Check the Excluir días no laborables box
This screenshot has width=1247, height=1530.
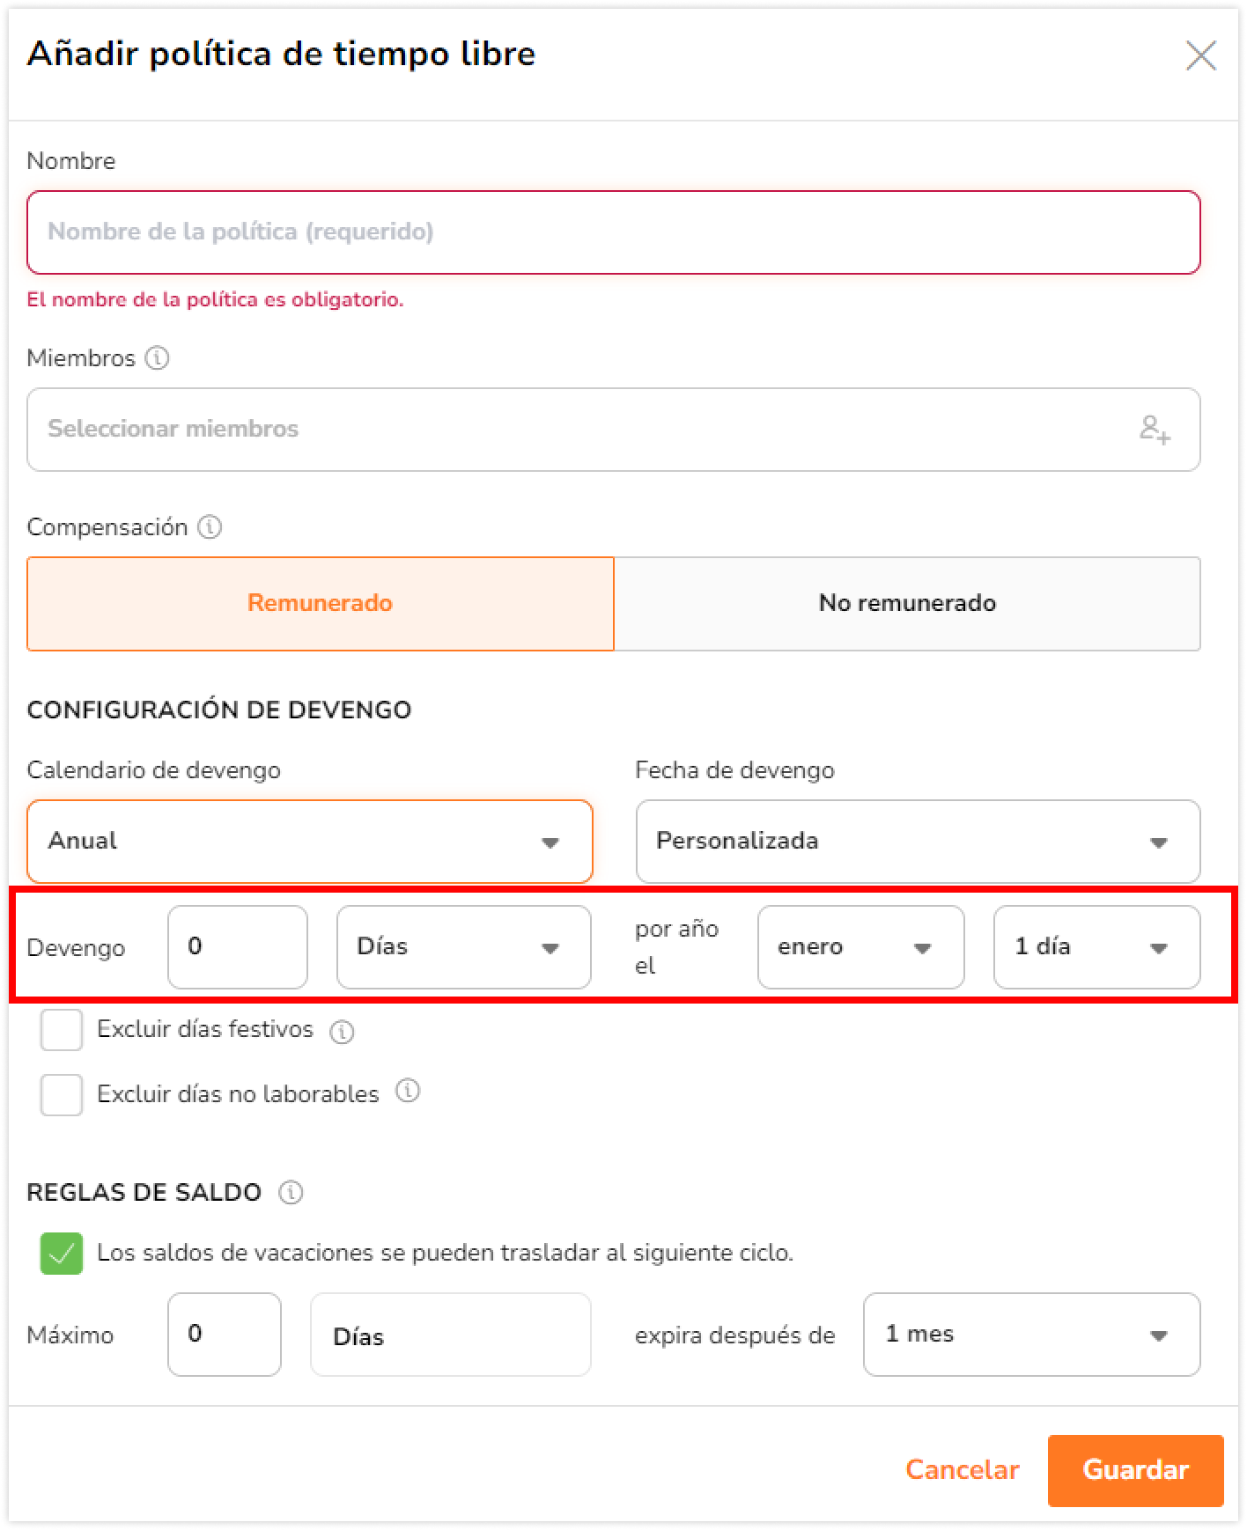coord(62,1095)
